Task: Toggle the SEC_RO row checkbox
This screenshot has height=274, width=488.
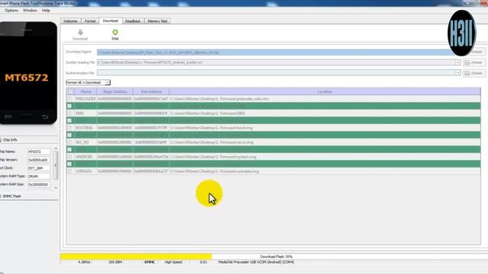Action: coord(69,142)
